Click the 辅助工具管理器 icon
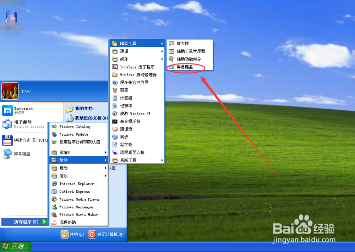The width and height of the screenshot is (355, 252). pos(171,51)
